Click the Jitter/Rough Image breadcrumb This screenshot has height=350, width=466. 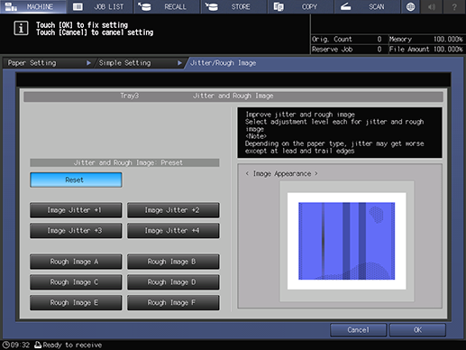pyautogui.click(x=223, y=63)
